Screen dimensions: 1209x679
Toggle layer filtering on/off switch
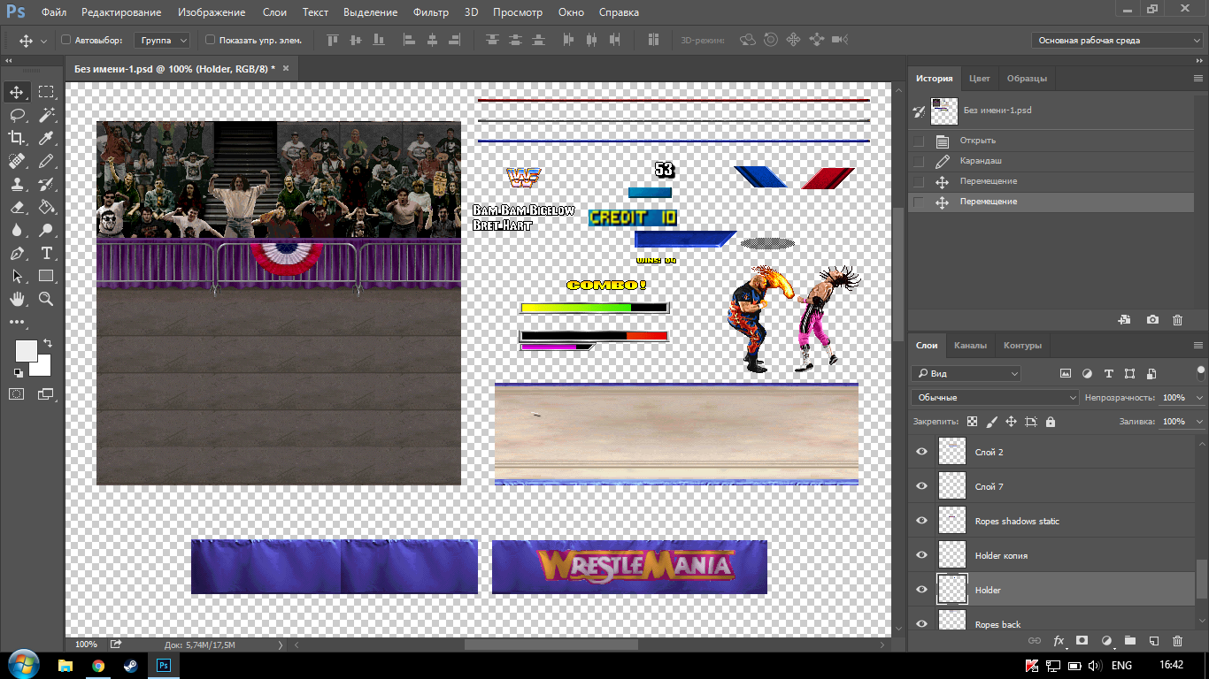pos(1201,372)
